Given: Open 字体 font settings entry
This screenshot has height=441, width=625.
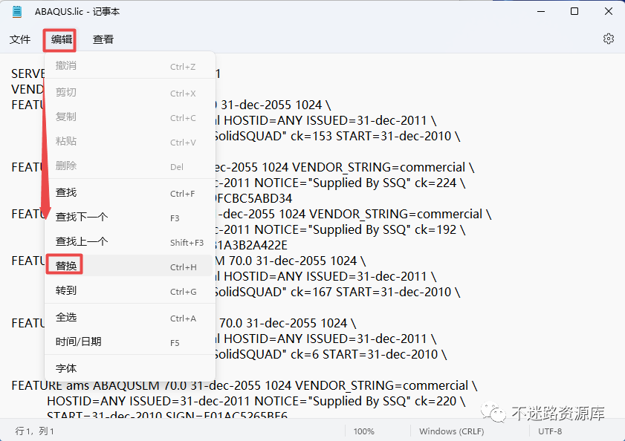Looking at the screenshot, I should pyautogui.click(x=129, y=368).
